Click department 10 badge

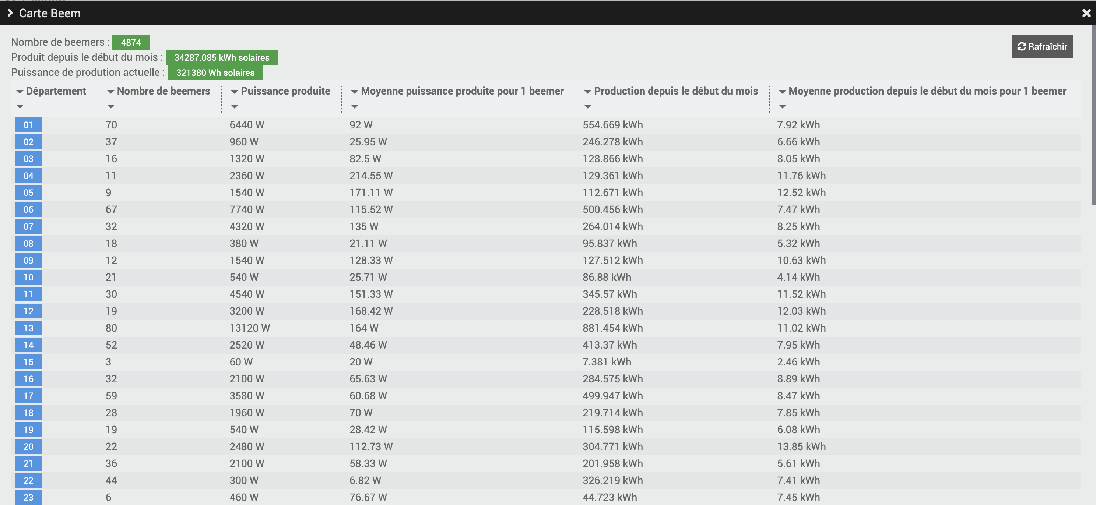(x=28, y=277)
